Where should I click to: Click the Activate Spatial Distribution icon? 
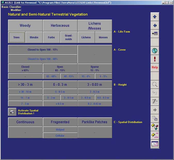click(12, 112)
